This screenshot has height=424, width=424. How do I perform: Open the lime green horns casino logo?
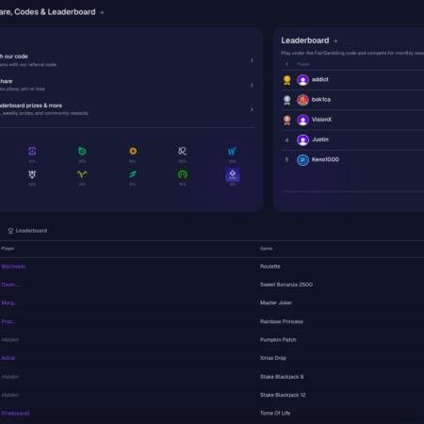[82, 174]
